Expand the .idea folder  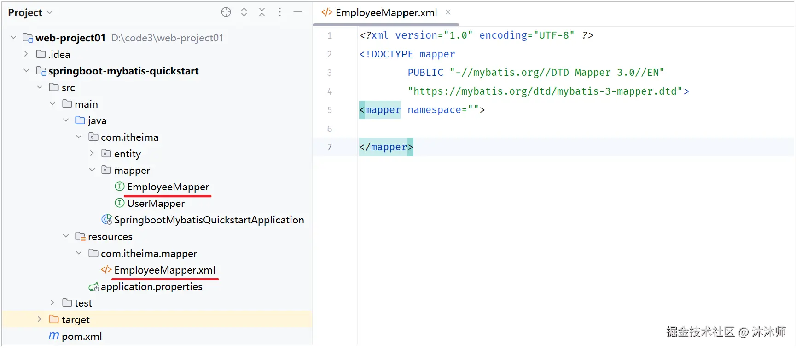(26, 54)
